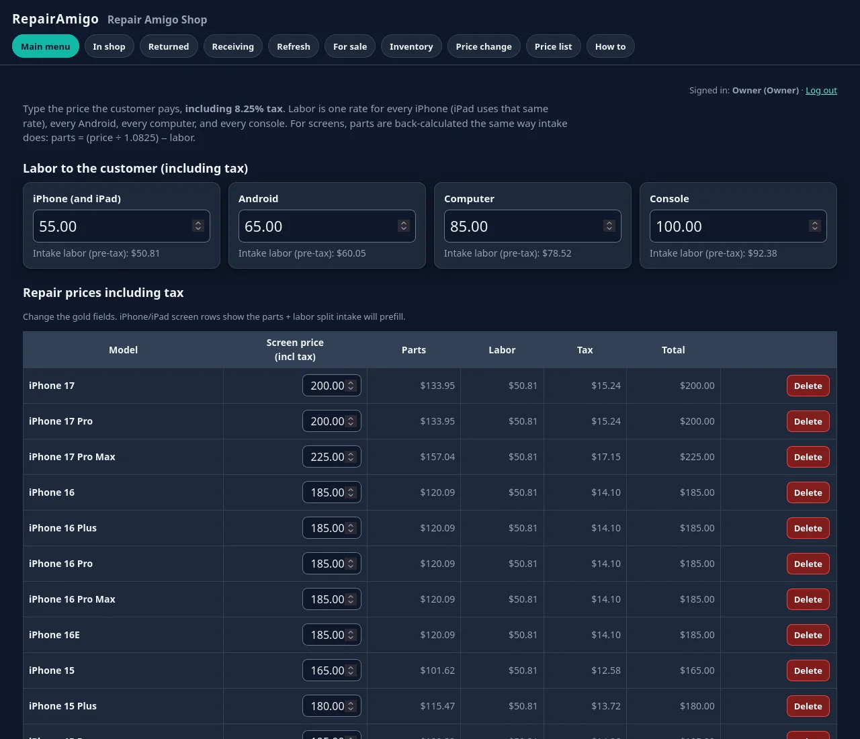Select the iPhone 16E model name

(54, 635)
